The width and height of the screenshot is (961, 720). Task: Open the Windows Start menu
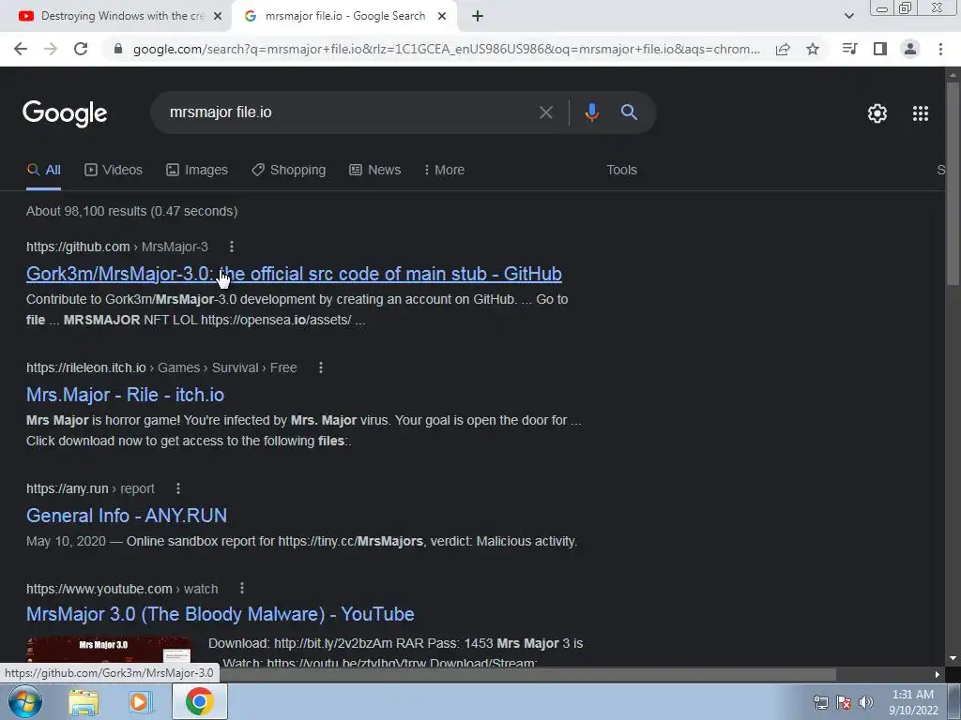(x=25, y=701)
